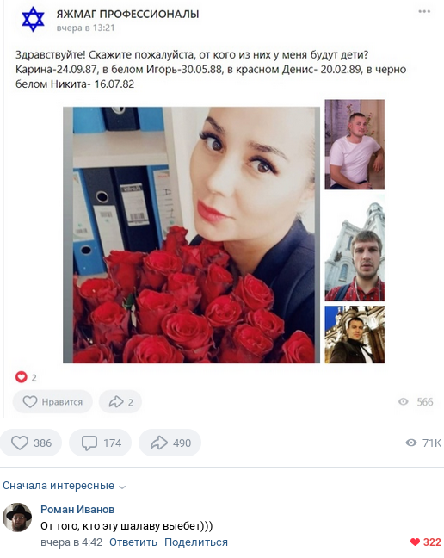Expand the Сначала интересные sort dropdown
This screenshot has width=444, height=558.
point(65,486)
